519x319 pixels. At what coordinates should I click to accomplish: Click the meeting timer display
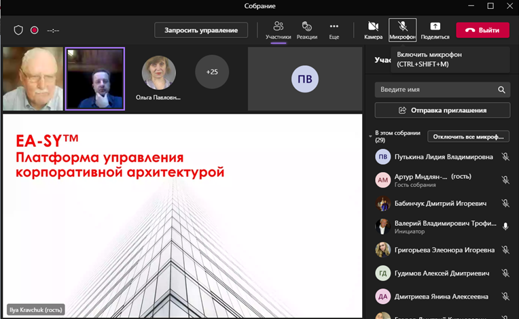53,31
